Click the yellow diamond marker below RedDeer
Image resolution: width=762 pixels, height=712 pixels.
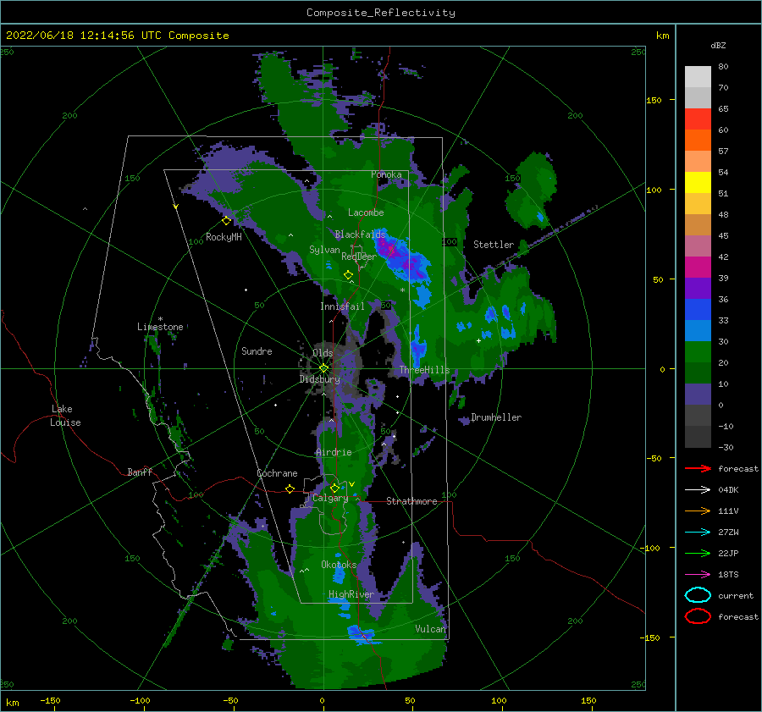click(x=348, y=274)
